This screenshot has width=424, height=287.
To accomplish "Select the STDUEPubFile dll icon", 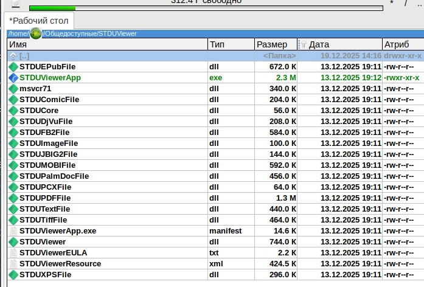I will 14,67.
